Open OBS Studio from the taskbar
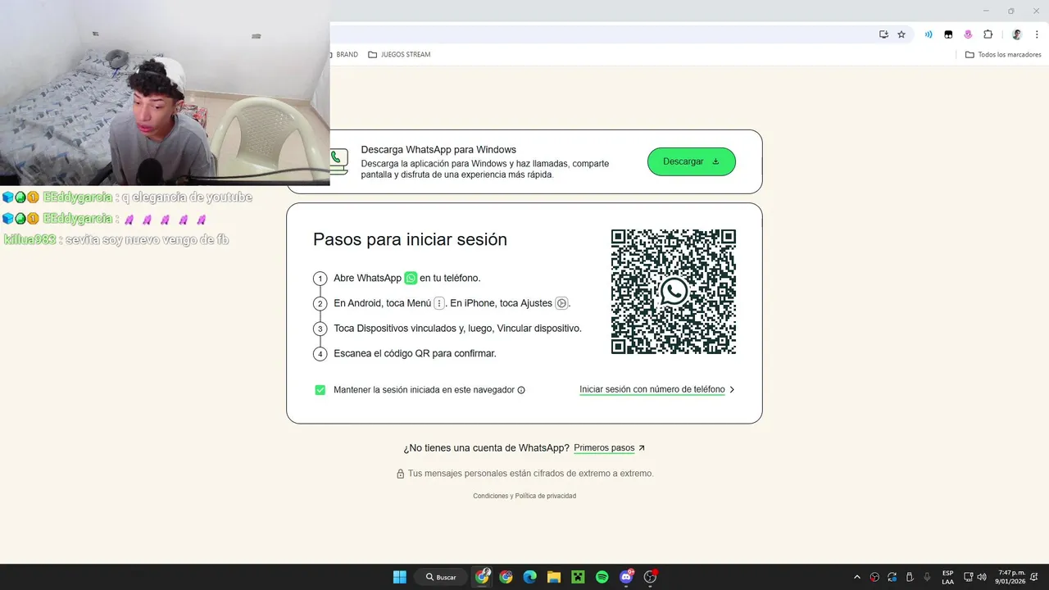1049x590 pixels. point(651,577)
